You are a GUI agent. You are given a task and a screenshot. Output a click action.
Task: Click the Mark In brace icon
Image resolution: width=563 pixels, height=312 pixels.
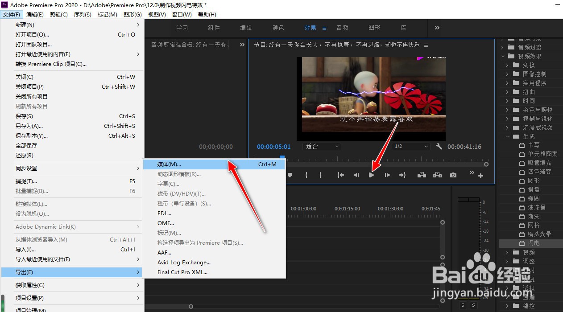[306, 175]
